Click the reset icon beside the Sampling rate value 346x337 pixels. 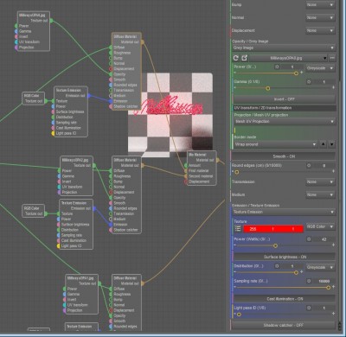click(309, 281)
